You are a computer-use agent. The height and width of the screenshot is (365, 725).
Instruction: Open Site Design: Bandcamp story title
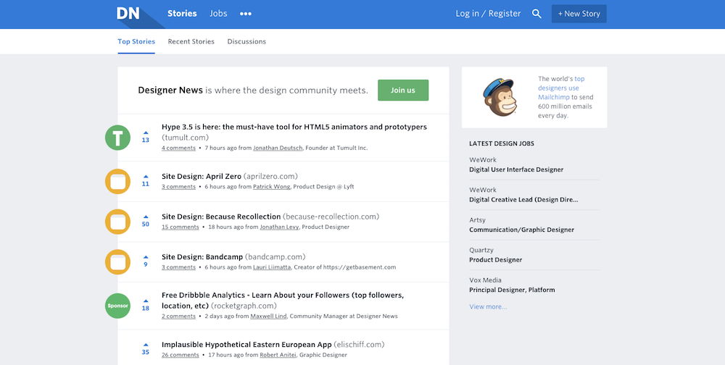coord(202,256)
